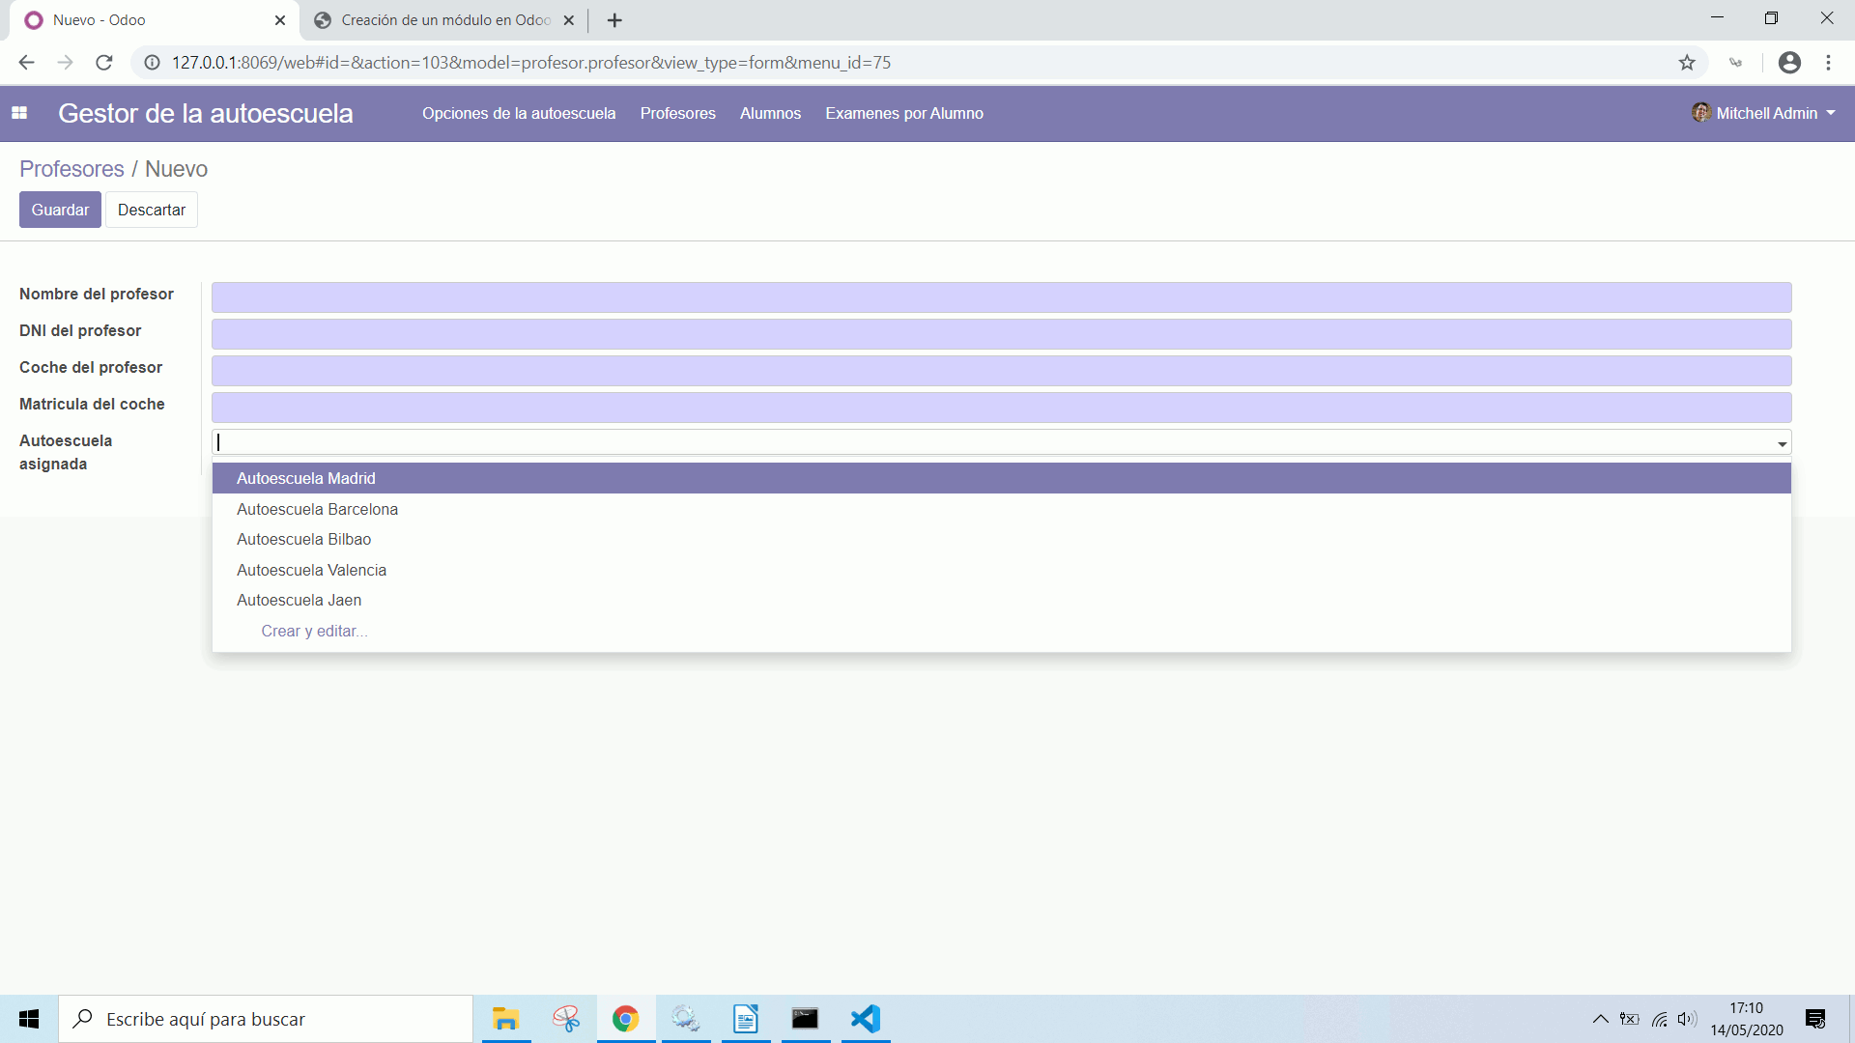
Task: Open the Windows Start menu
Action: click(28, 1019)
